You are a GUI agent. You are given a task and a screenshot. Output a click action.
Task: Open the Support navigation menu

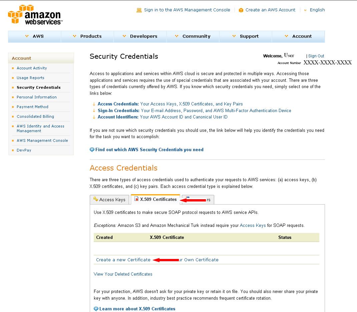click(246, 36)
